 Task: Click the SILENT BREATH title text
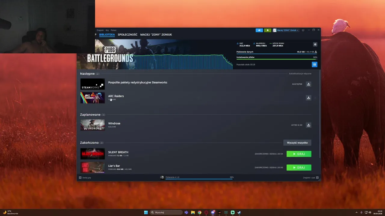pyautogui.click(x=118, y=152)
